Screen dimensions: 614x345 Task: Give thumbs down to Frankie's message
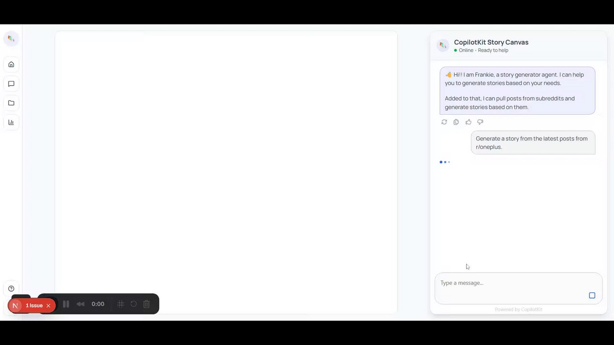pos(480,122)
